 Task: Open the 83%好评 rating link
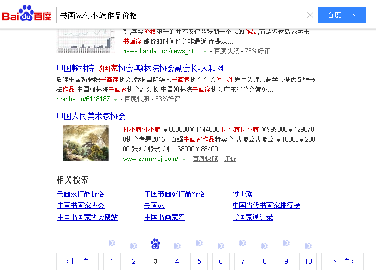(168, 99)
